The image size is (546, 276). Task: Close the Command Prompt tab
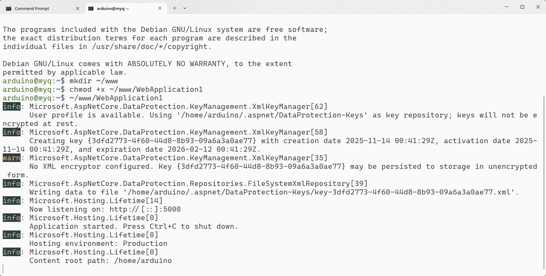click(77, 9)
